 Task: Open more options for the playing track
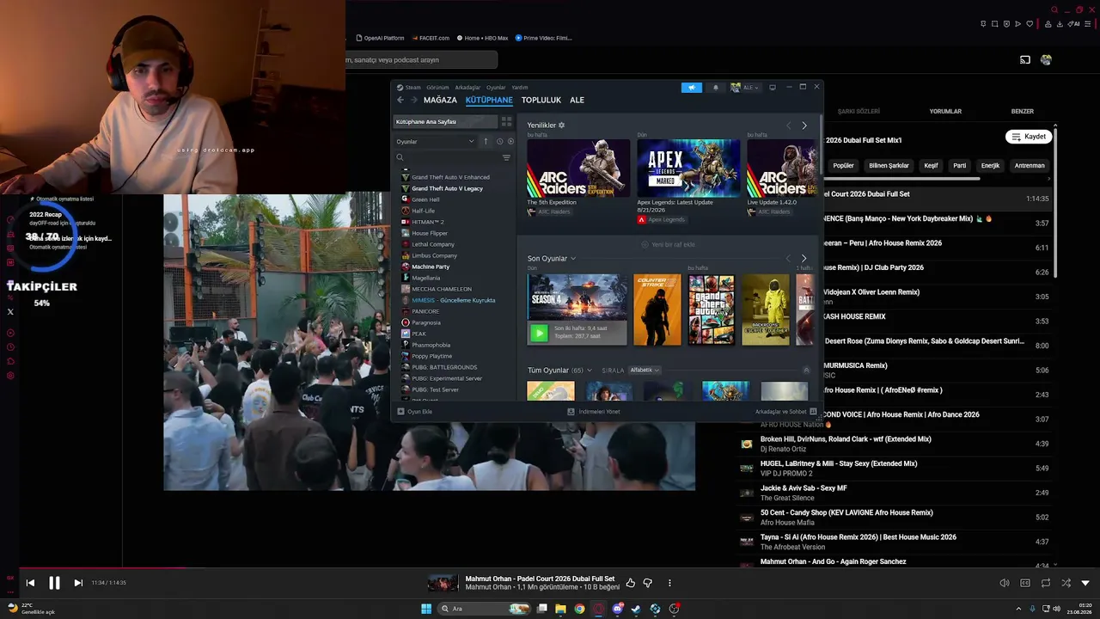pos(669,583)
